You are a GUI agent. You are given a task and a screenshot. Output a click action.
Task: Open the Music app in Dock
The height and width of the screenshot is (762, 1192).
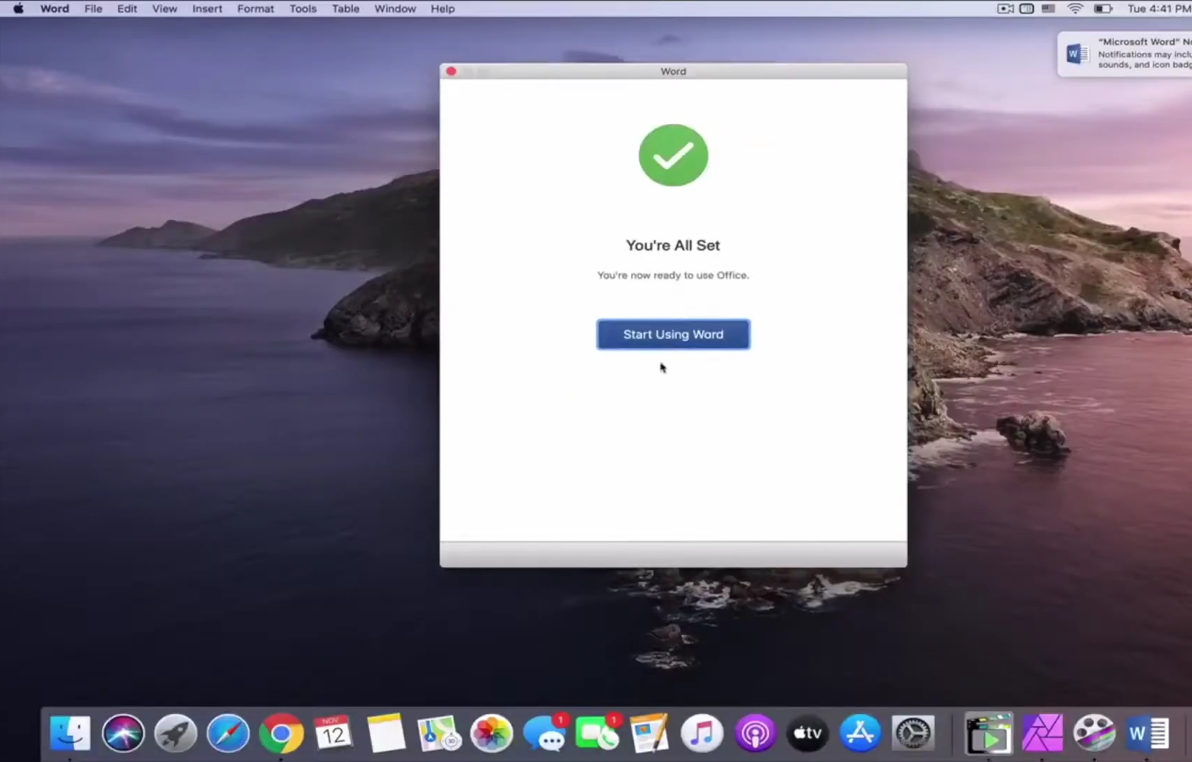pos(702,734)
